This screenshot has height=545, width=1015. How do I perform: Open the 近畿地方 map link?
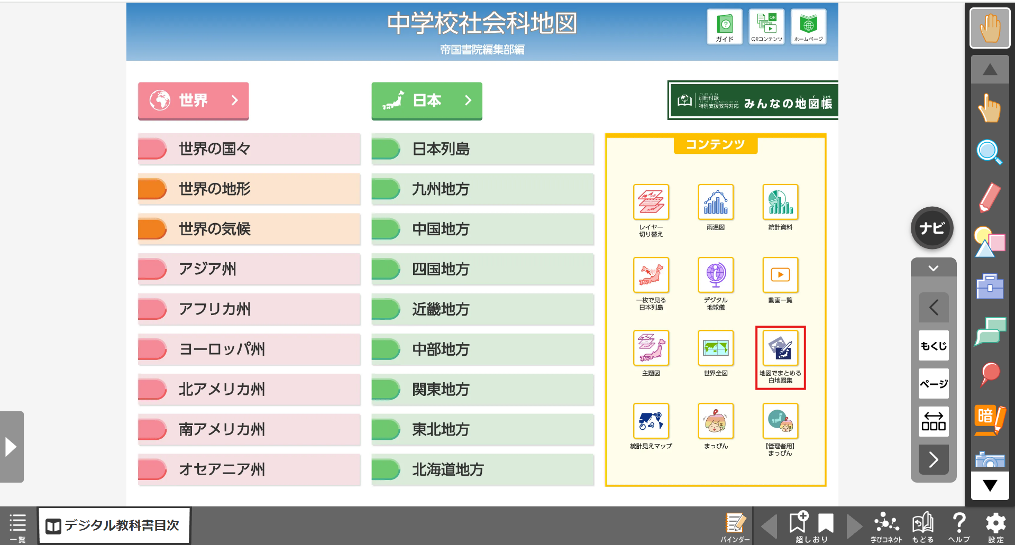(x=482, y=309)
